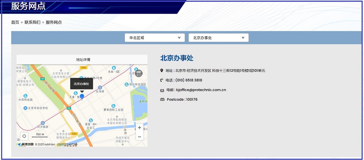364x160 pixels.
Task: Zoom out the map with minus button
Action: (x=139, y=137)
